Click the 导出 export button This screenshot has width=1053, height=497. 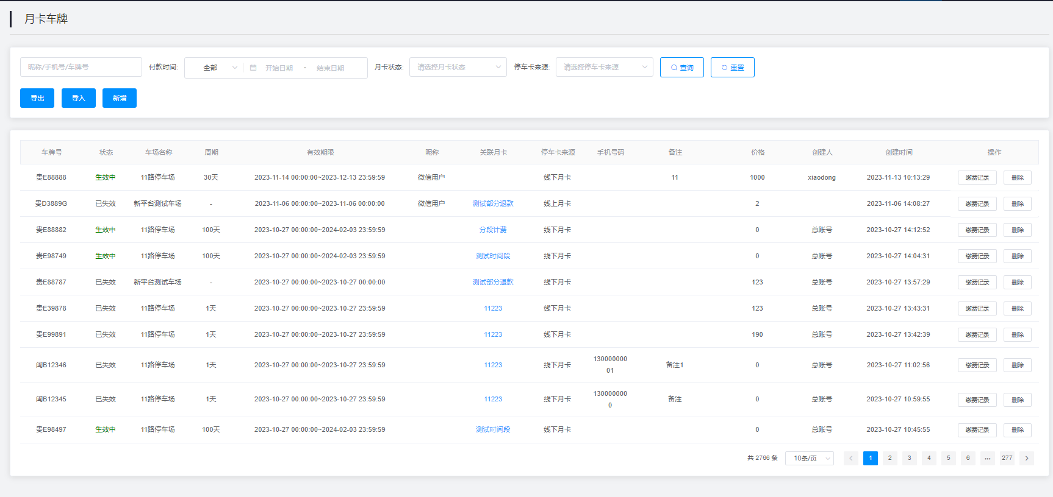(x=37, y=98)
